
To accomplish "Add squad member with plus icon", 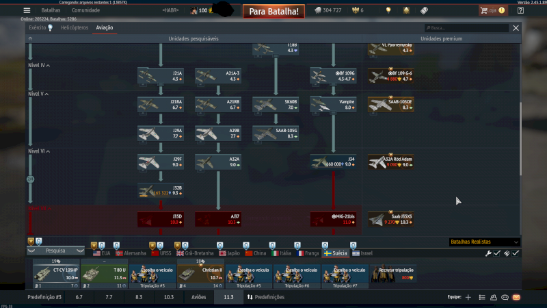I will (x=468, y=298).
